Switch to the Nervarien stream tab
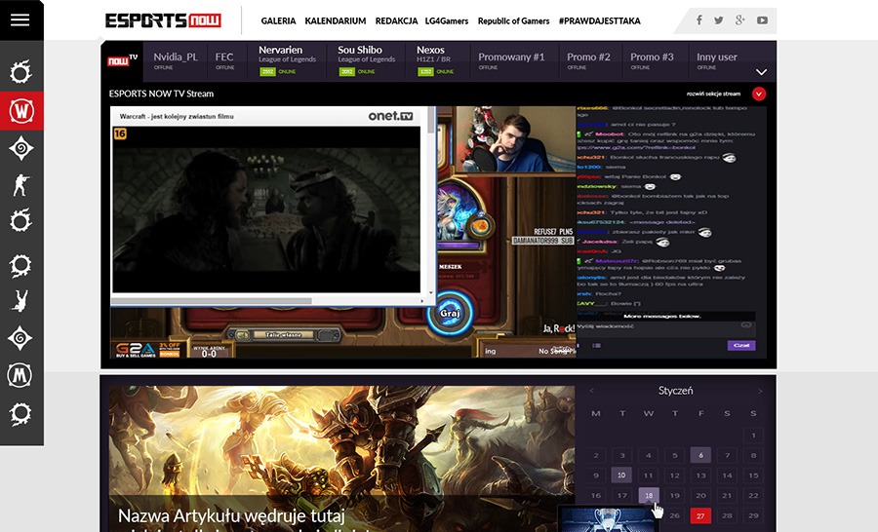Screen dimensions: 878x532 point(287,61)
